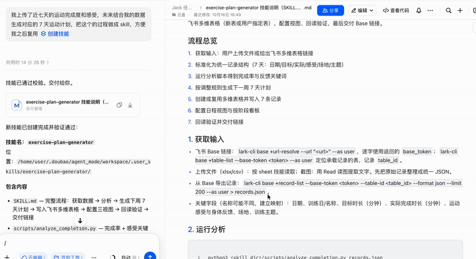Click the attachment plus icon in chat
Viewport: 476px width, 259px height.
(x=7, y=257)
